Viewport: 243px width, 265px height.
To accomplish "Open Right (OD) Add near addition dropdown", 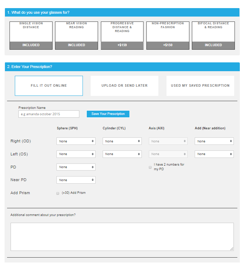I will [x=214, y=141].
